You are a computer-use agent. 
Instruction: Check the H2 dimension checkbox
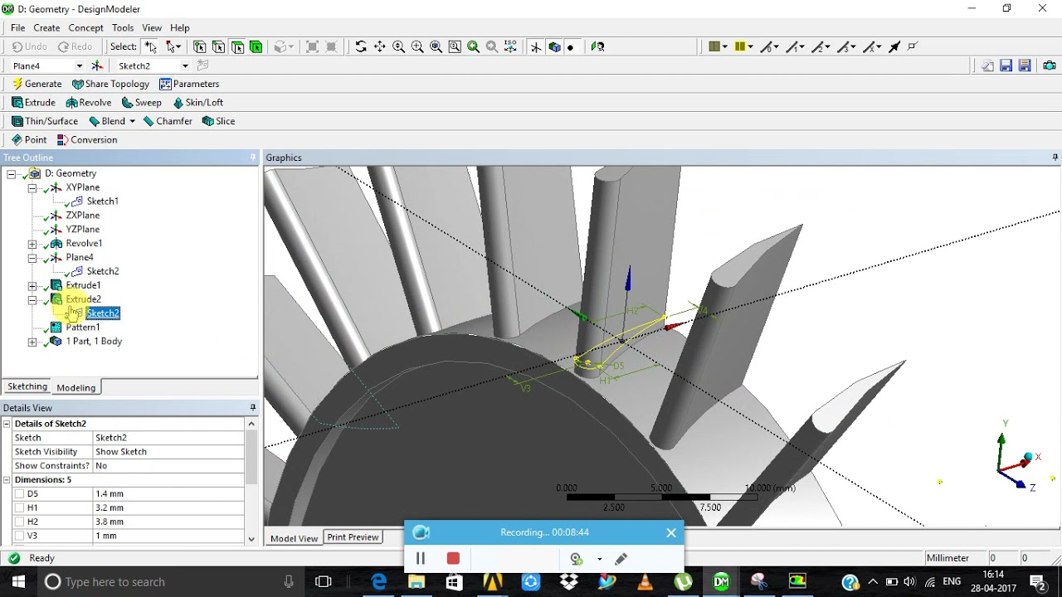(x=20, y=522)
